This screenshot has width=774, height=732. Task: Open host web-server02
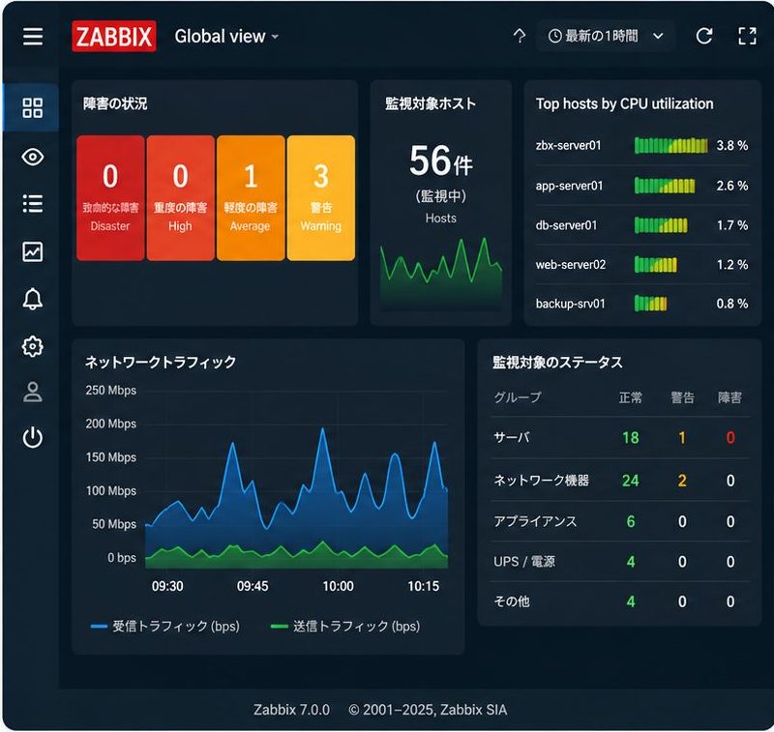tap(571, 265)
